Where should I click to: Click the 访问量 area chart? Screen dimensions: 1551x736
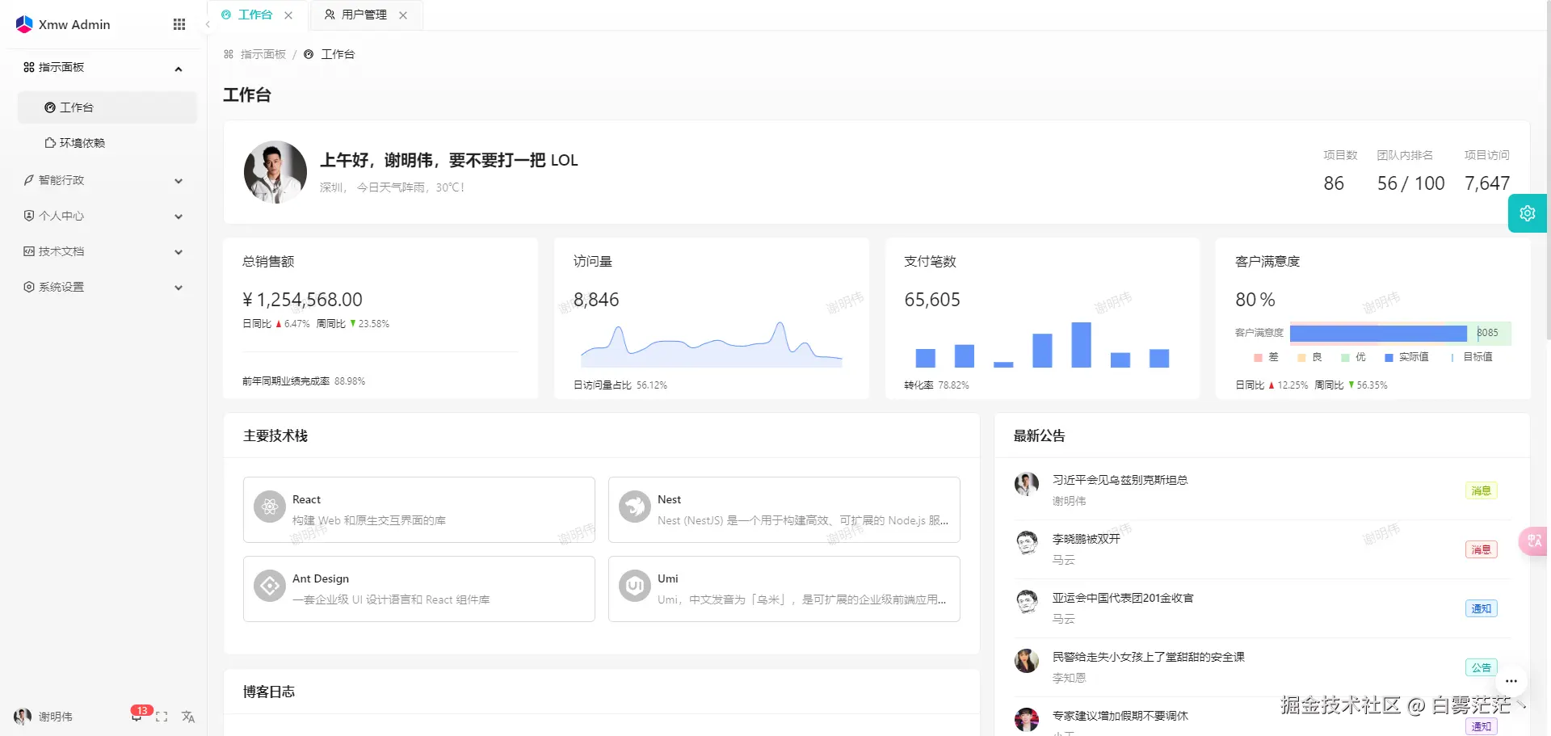coord(712,345)
